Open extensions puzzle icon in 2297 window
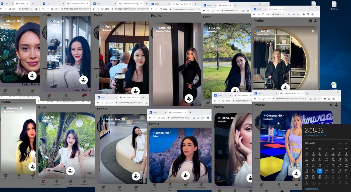This screenshot has width=351, height=192. pos(325,98)
